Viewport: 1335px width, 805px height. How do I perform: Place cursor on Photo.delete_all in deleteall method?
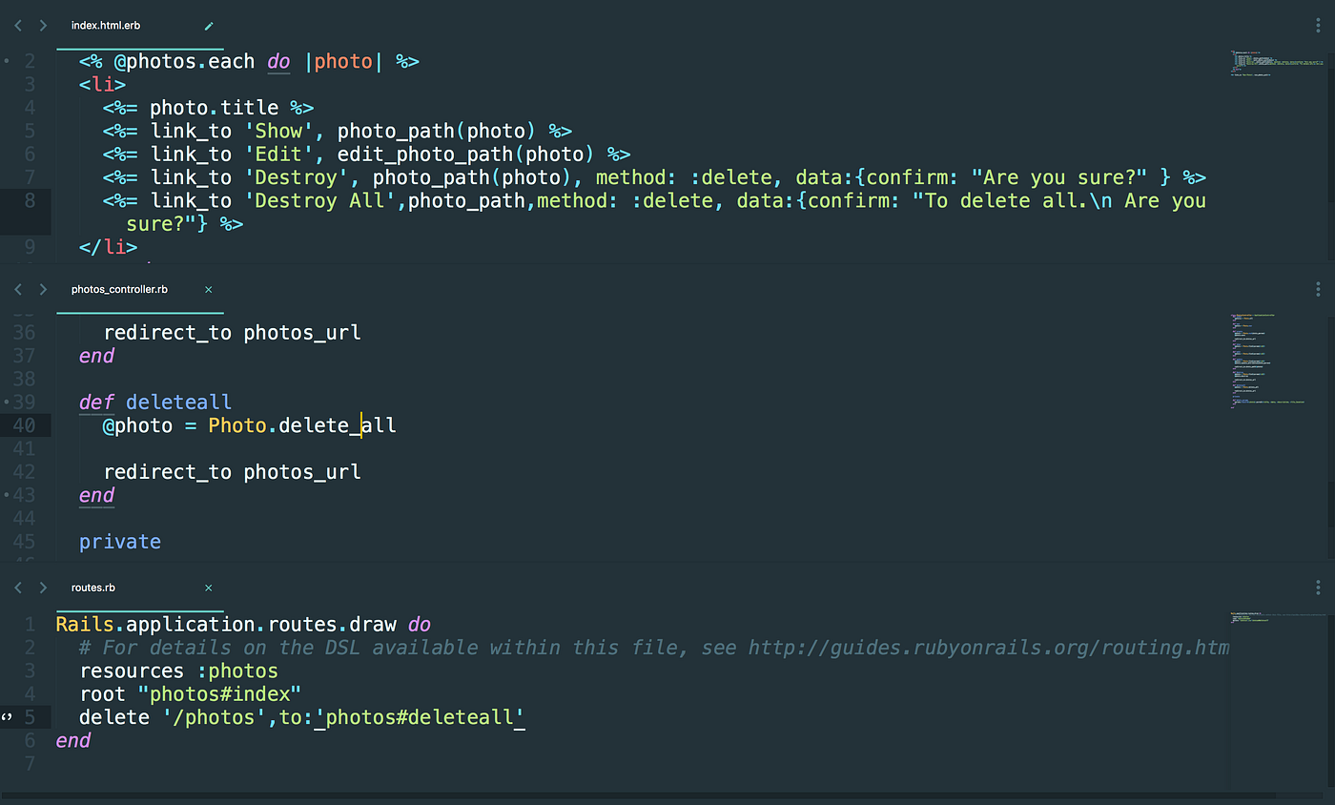(x=300, y=424)
